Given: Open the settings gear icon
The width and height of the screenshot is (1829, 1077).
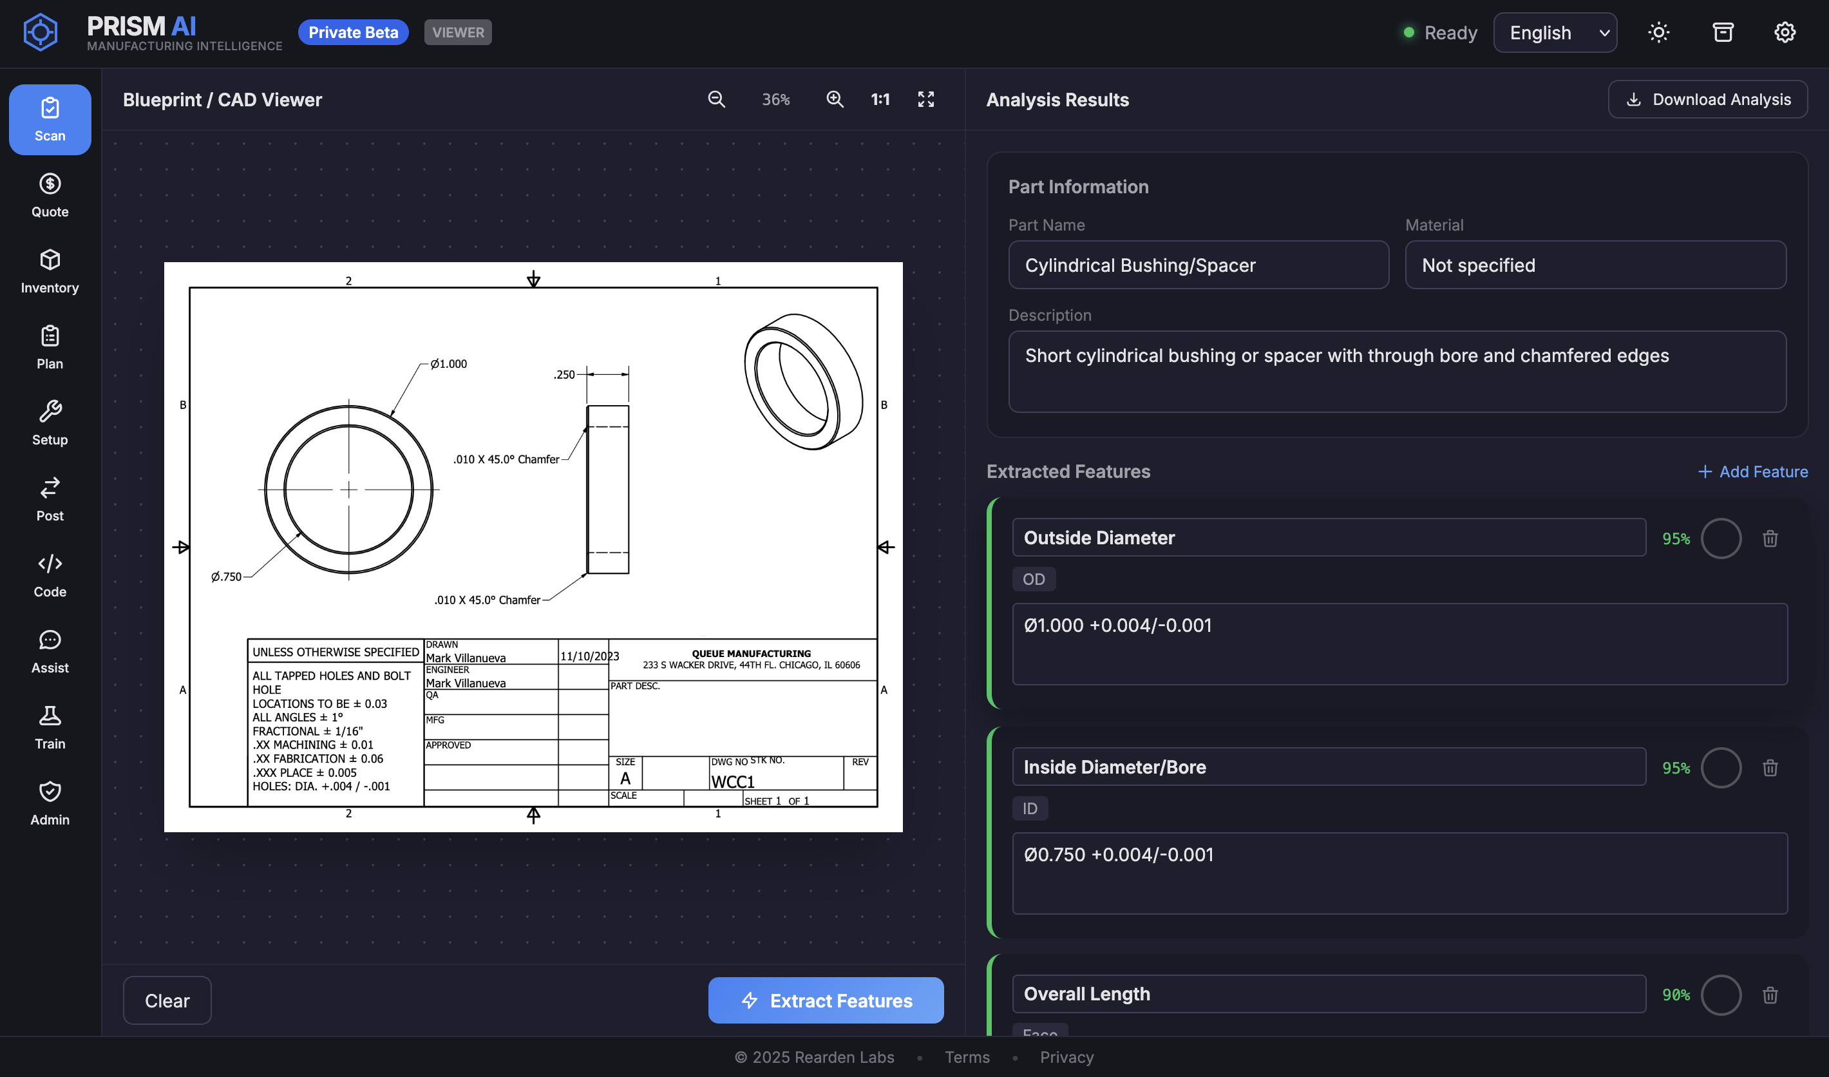Looking at the screenshot, I should click(x=1785, y=33).
